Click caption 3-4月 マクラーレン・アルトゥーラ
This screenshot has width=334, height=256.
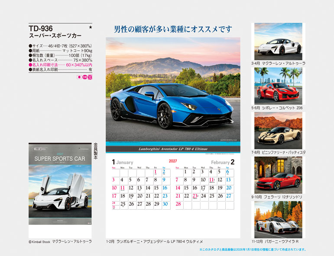pyautogui.click(x=278, y=64)
